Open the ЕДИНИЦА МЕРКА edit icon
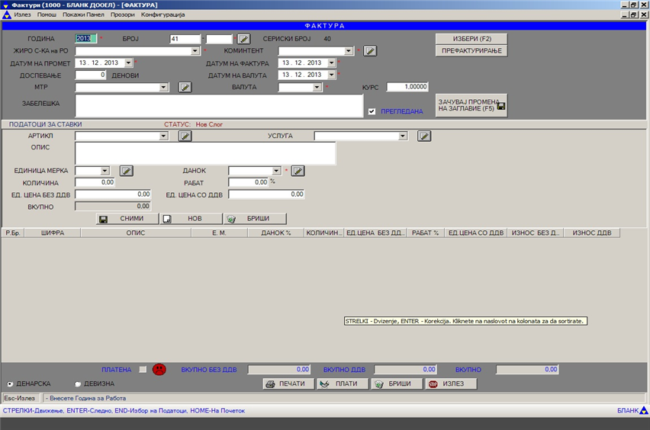650x430 pixels. (127, 171)
